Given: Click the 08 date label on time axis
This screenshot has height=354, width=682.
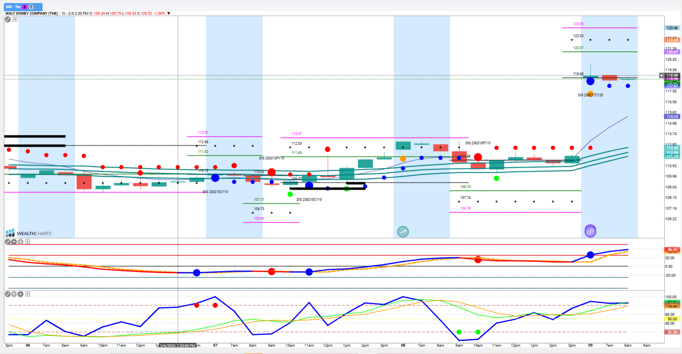Looking at the screenshot, I should click(403, 345).
